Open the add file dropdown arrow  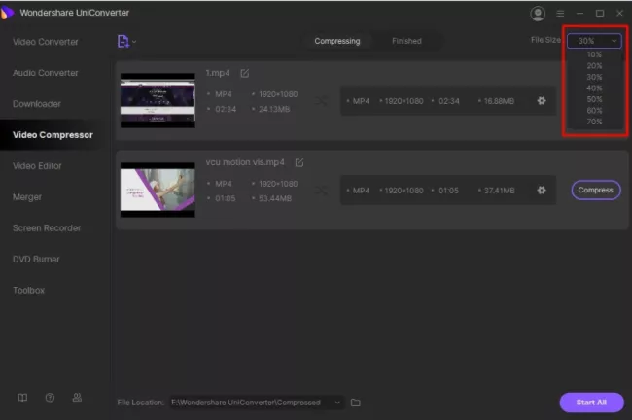[134, 42]
